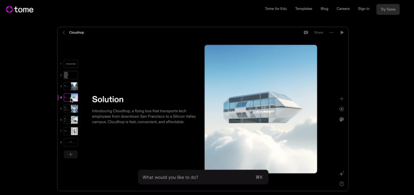The width and height of the screenshot is (414, 195).
Task: Open Tome for Edu menu item
Action: [x=276, y=9]
